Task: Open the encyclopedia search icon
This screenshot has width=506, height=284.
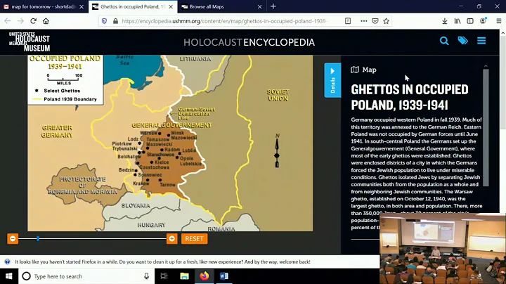Action: coord(444,41)
